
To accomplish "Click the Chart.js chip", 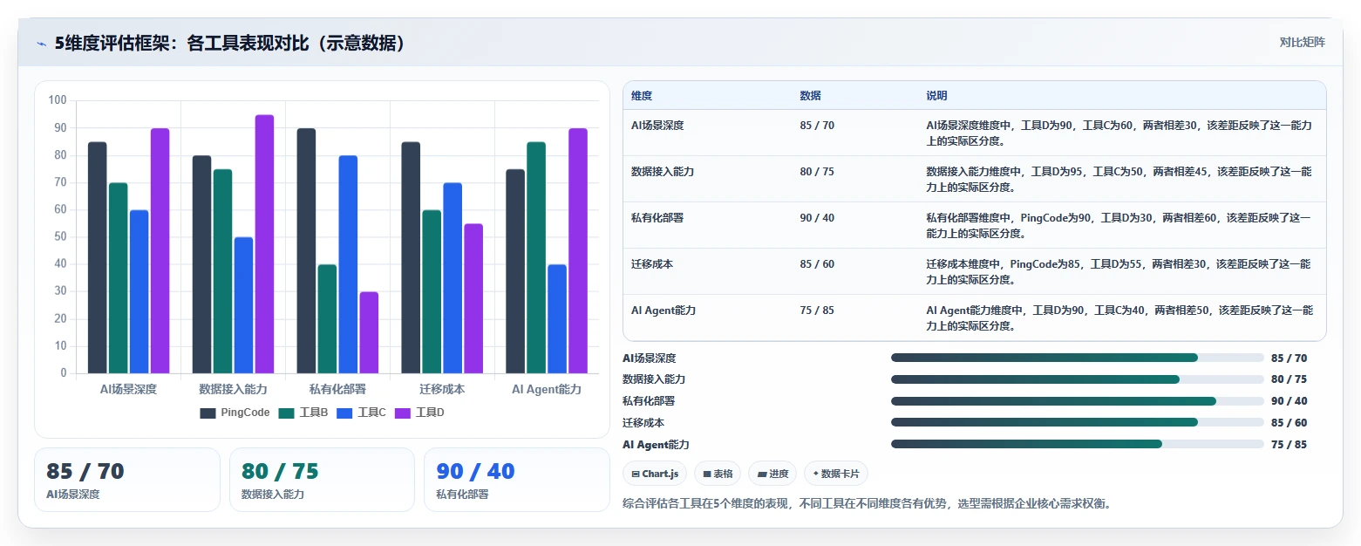I will click(655, 474).
